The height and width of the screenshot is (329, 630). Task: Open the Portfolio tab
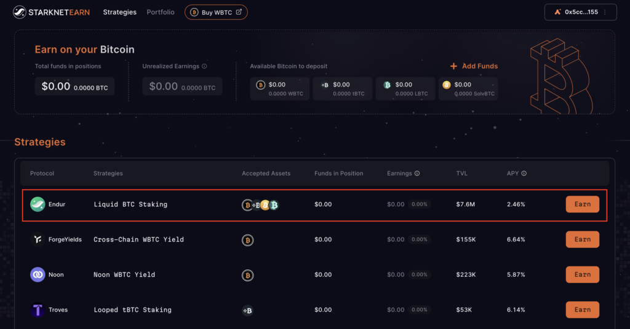point(161,12)
